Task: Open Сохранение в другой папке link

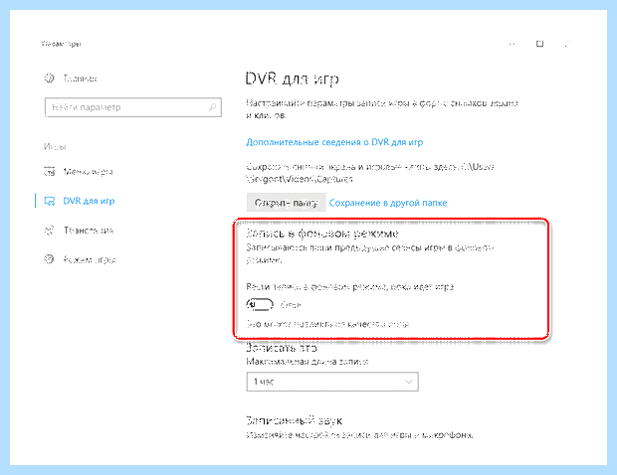Action: click(x=388, y=203)
